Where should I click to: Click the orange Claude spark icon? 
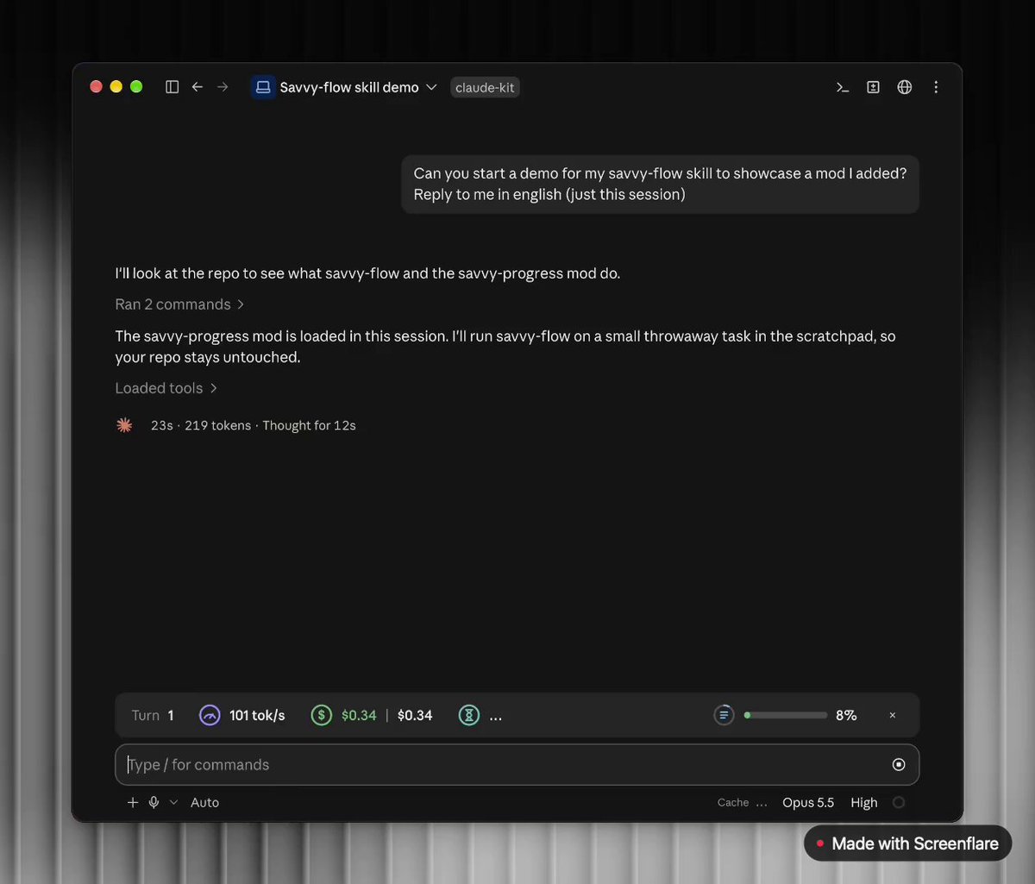point(124,425)
